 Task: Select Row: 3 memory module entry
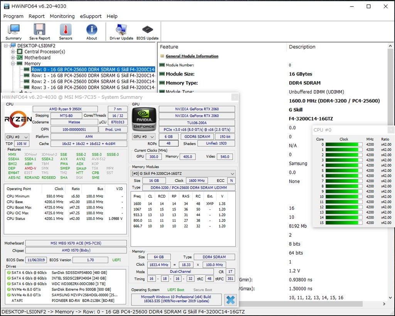pos(93,87)
